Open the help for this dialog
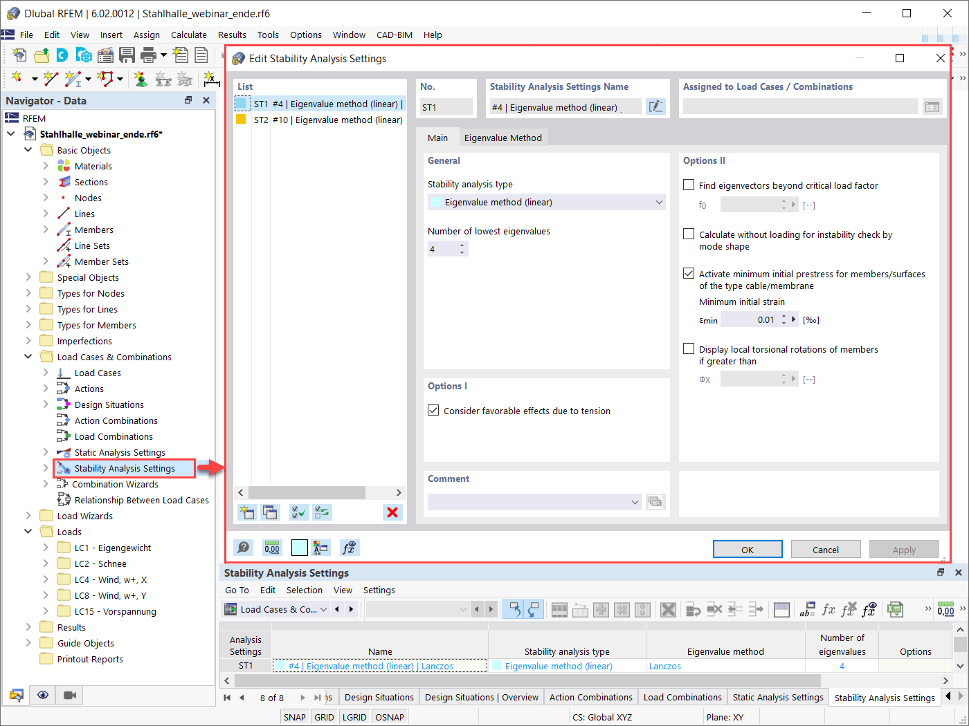Image resolution: width=969 pixels, height=726 pixels. (x=243, y=547)
